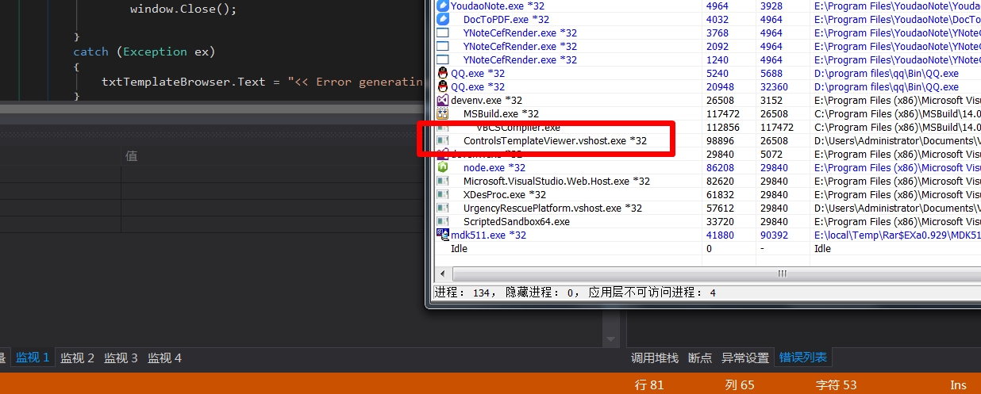Click the Ins indicator in status bar
This screenshot has width=981, height=394.
point(959,384)
